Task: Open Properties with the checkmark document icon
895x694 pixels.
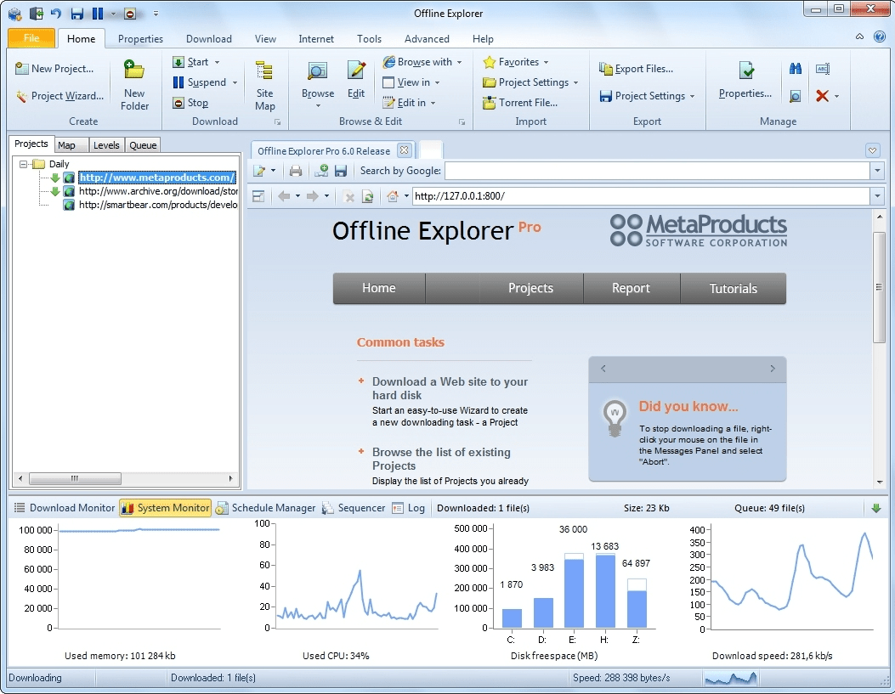Action: pos(746,71)
